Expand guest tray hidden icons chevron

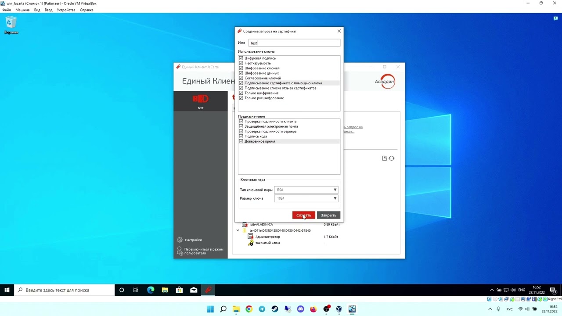492,290
